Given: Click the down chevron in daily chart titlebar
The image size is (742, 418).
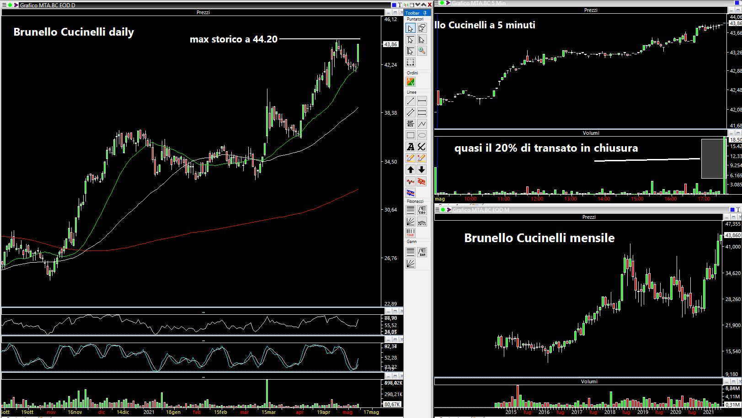Looking at the screenshot, I should [417, 5].
